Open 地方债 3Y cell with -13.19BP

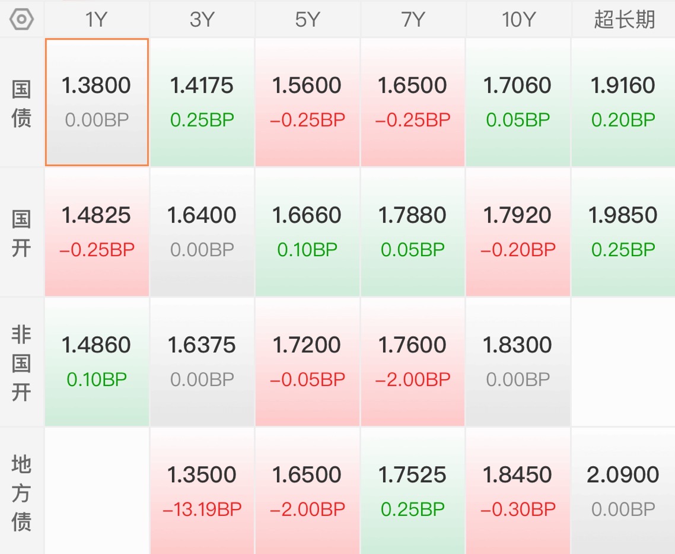pyautogui.click(x=202, y=491)
